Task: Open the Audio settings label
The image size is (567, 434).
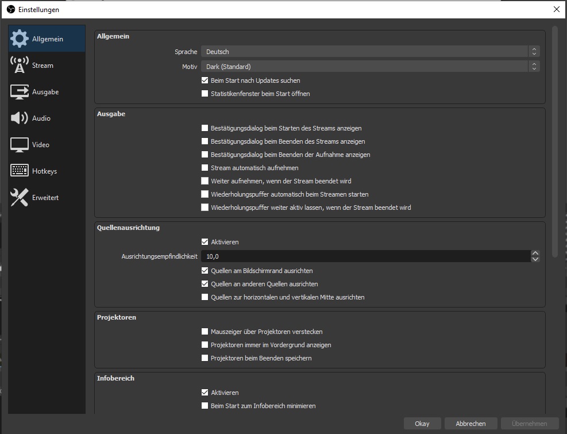Action: (41, 118)
